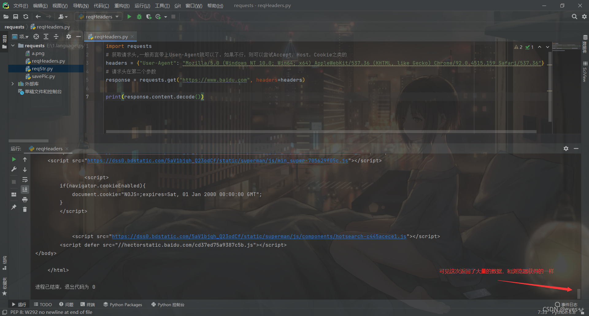Open file icon in main toolbar
Image resolution: width=589 pixels, height=316 pixels.
coord(6,17)
